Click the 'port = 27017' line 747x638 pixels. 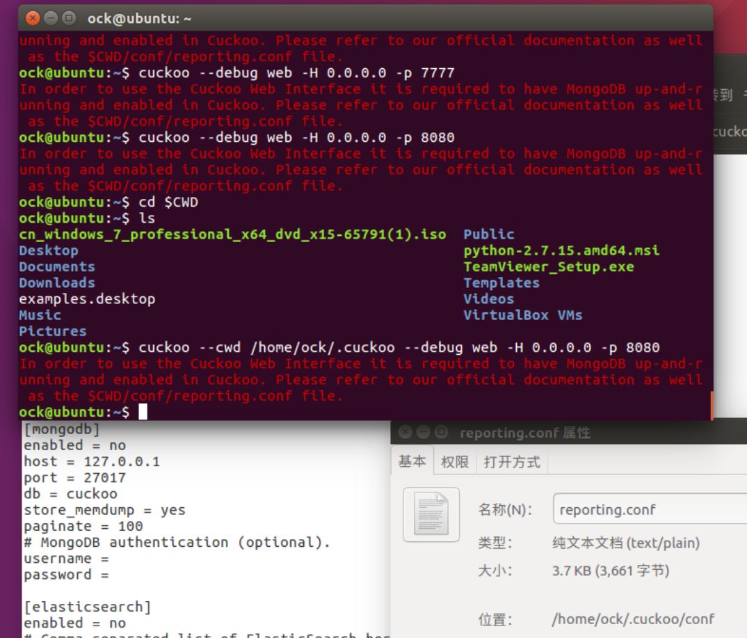(x=75, y=478)
